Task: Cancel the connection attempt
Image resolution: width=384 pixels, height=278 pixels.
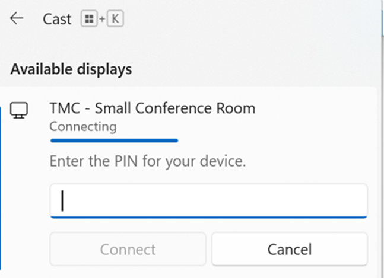Action: click(x=290, y=249)
